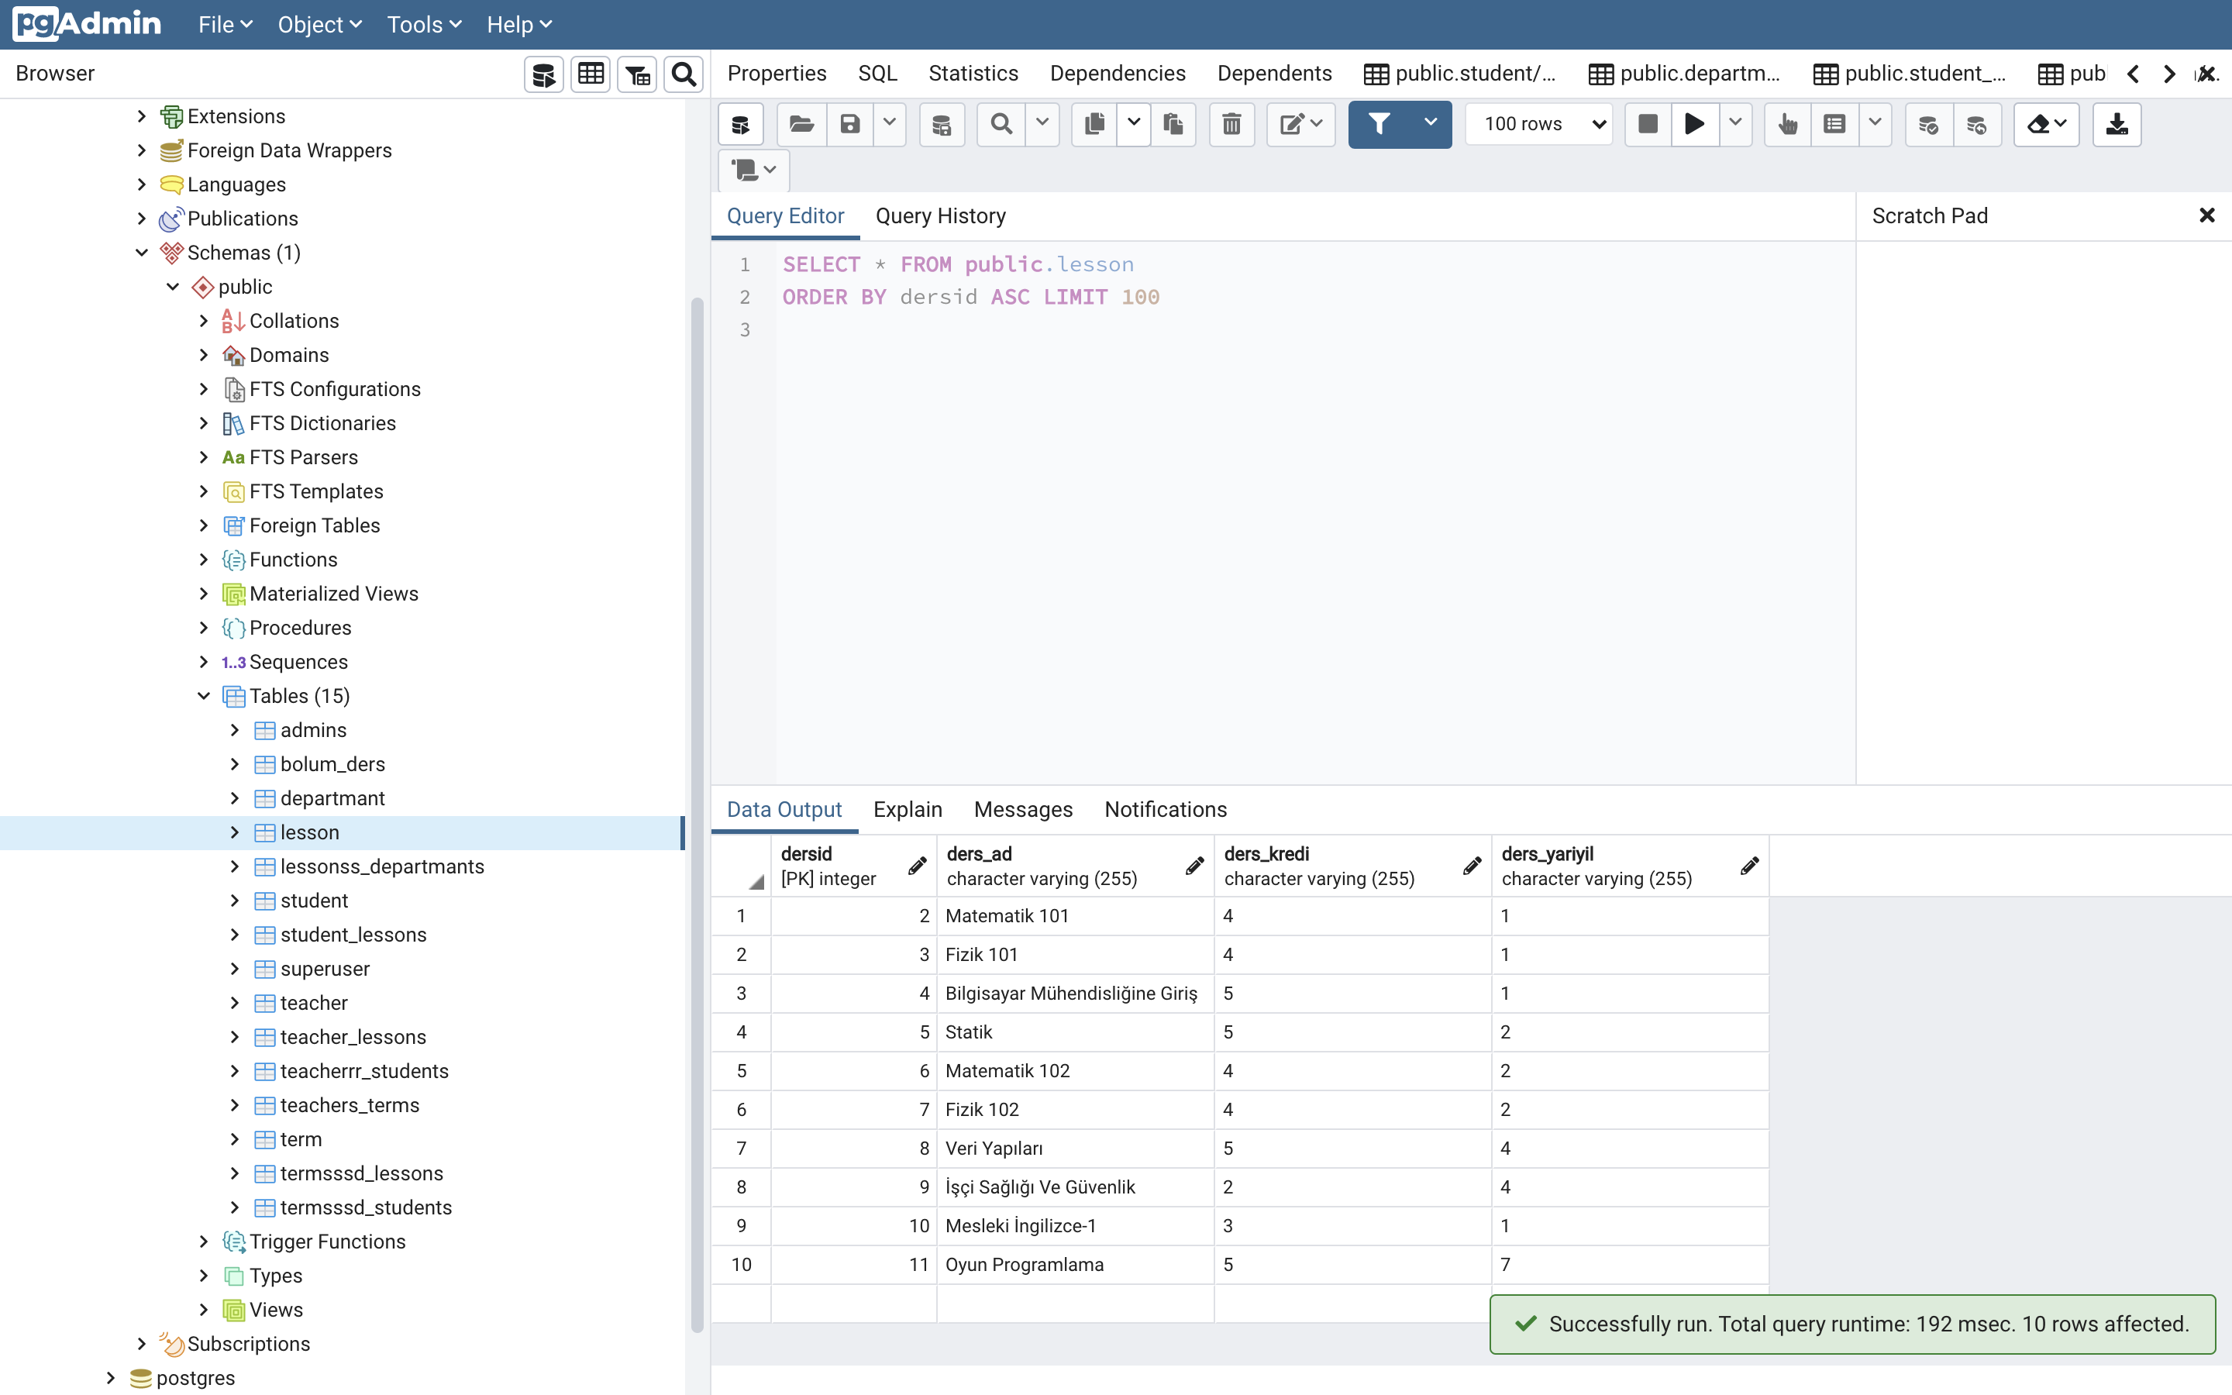Stop the running query
This screenshot has width=2232, height=1395.
click(1647, 124)
